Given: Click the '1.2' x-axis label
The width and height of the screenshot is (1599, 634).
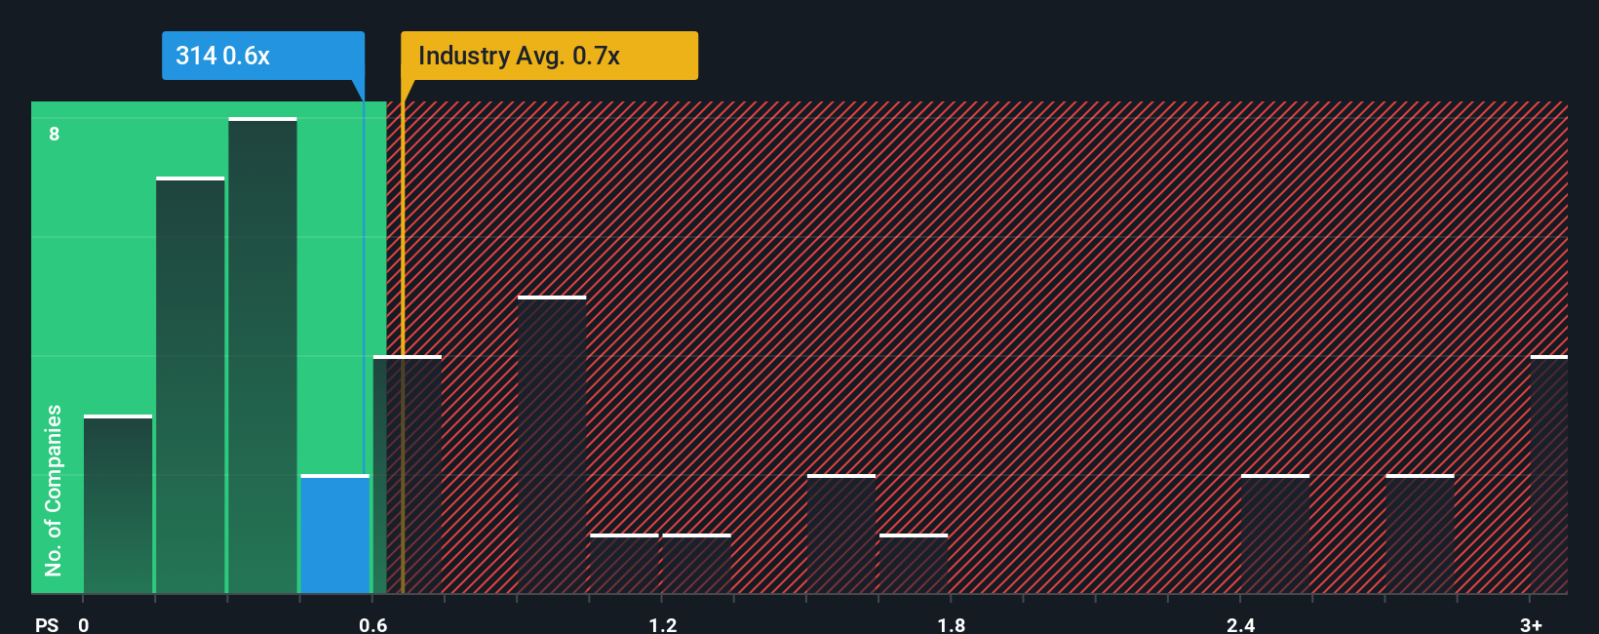Looking at the screenshot, I should [663, 624].
